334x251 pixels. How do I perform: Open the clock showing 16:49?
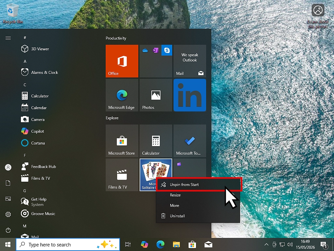click(x=305, y=244)
